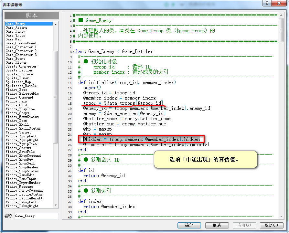Image resolution: width=289 pixels, height=233 pixels.
Task: Click the 确定 button
Action: (189, 225)
